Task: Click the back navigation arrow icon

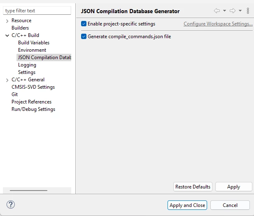Action: 217,11
